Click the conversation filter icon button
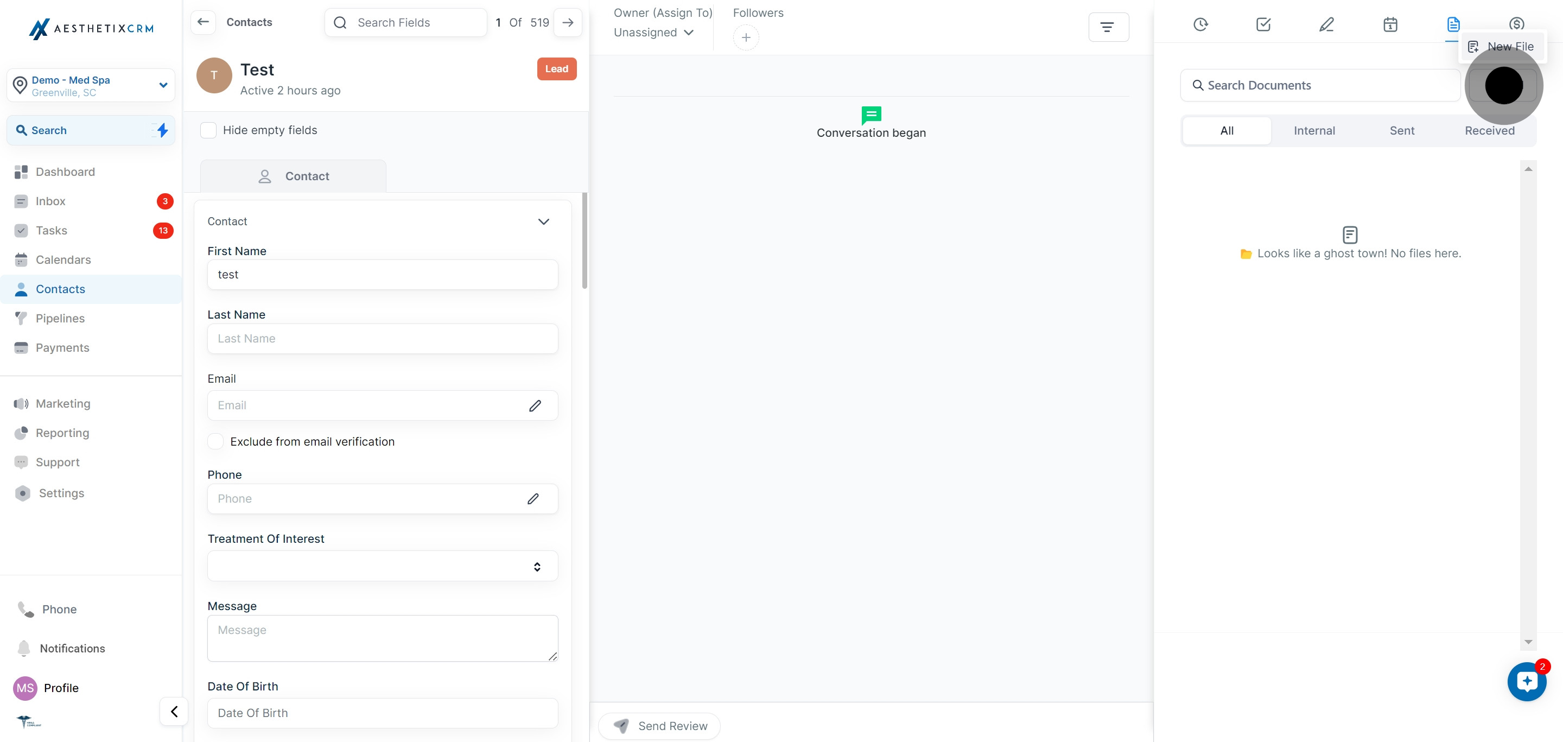The height and width of the screenshot is (742, 1563). click(1108, 27)
